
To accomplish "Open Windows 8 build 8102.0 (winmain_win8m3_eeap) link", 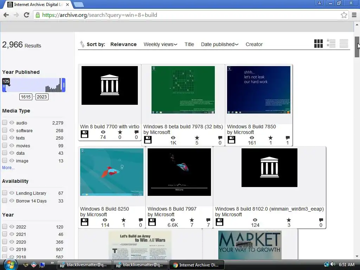I will click(x=269, y=209).
